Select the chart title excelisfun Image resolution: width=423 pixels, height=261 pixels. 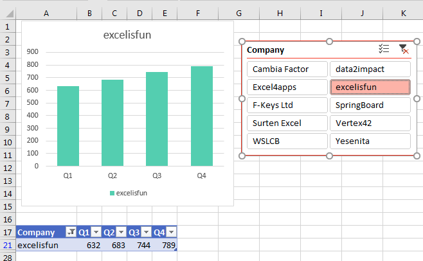[x=127, y=35]
